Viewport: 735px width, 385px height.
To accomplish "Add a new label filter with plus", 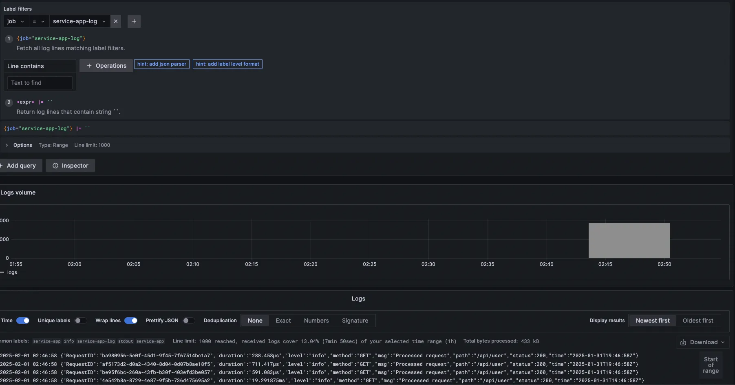I will (x=134, y=21).
